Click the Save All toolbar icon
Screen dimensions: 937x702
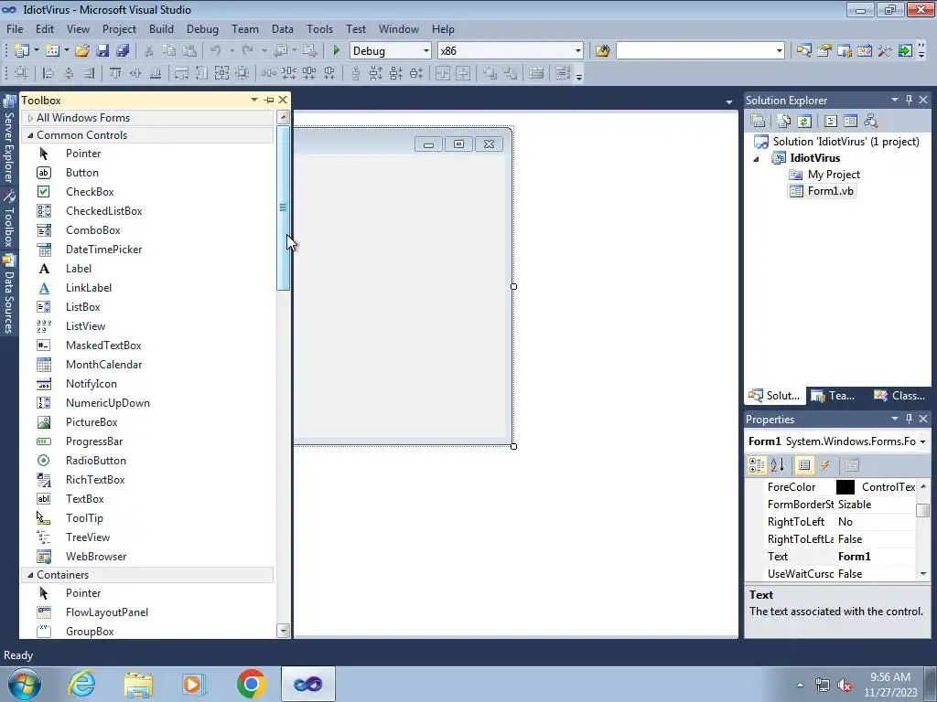pos(124,51)
